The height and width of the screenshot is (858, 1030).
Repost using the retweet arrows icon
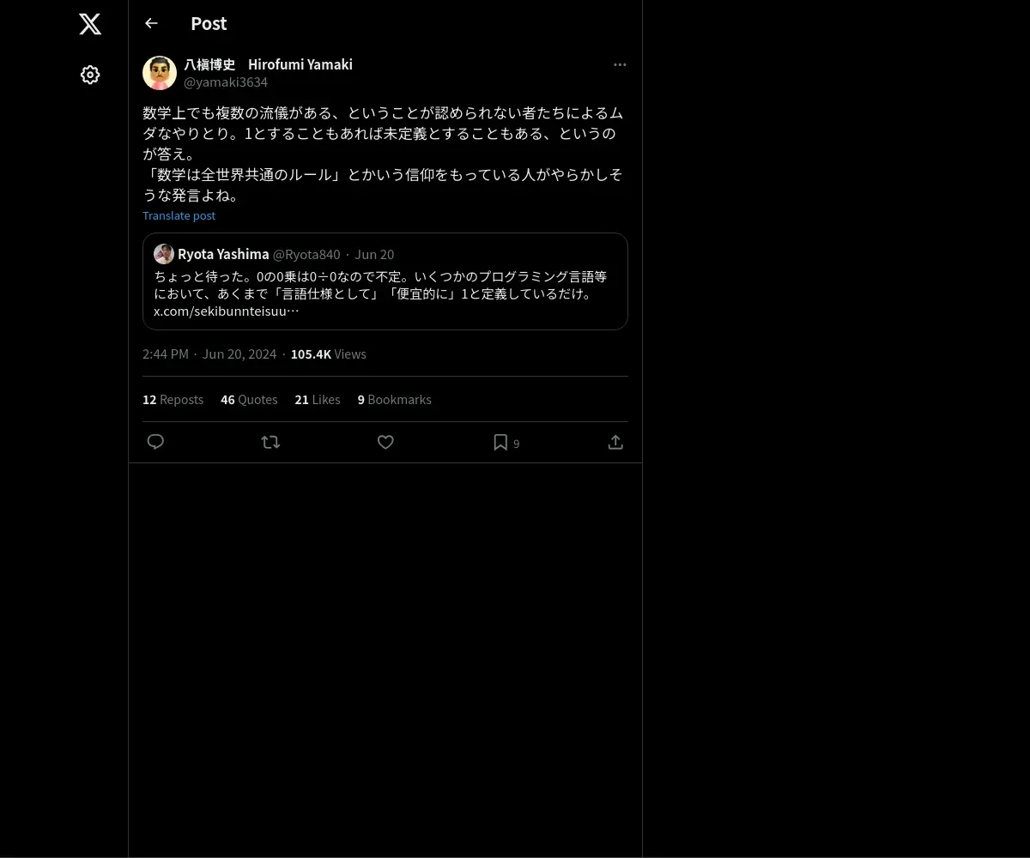(x=270, y=442)
